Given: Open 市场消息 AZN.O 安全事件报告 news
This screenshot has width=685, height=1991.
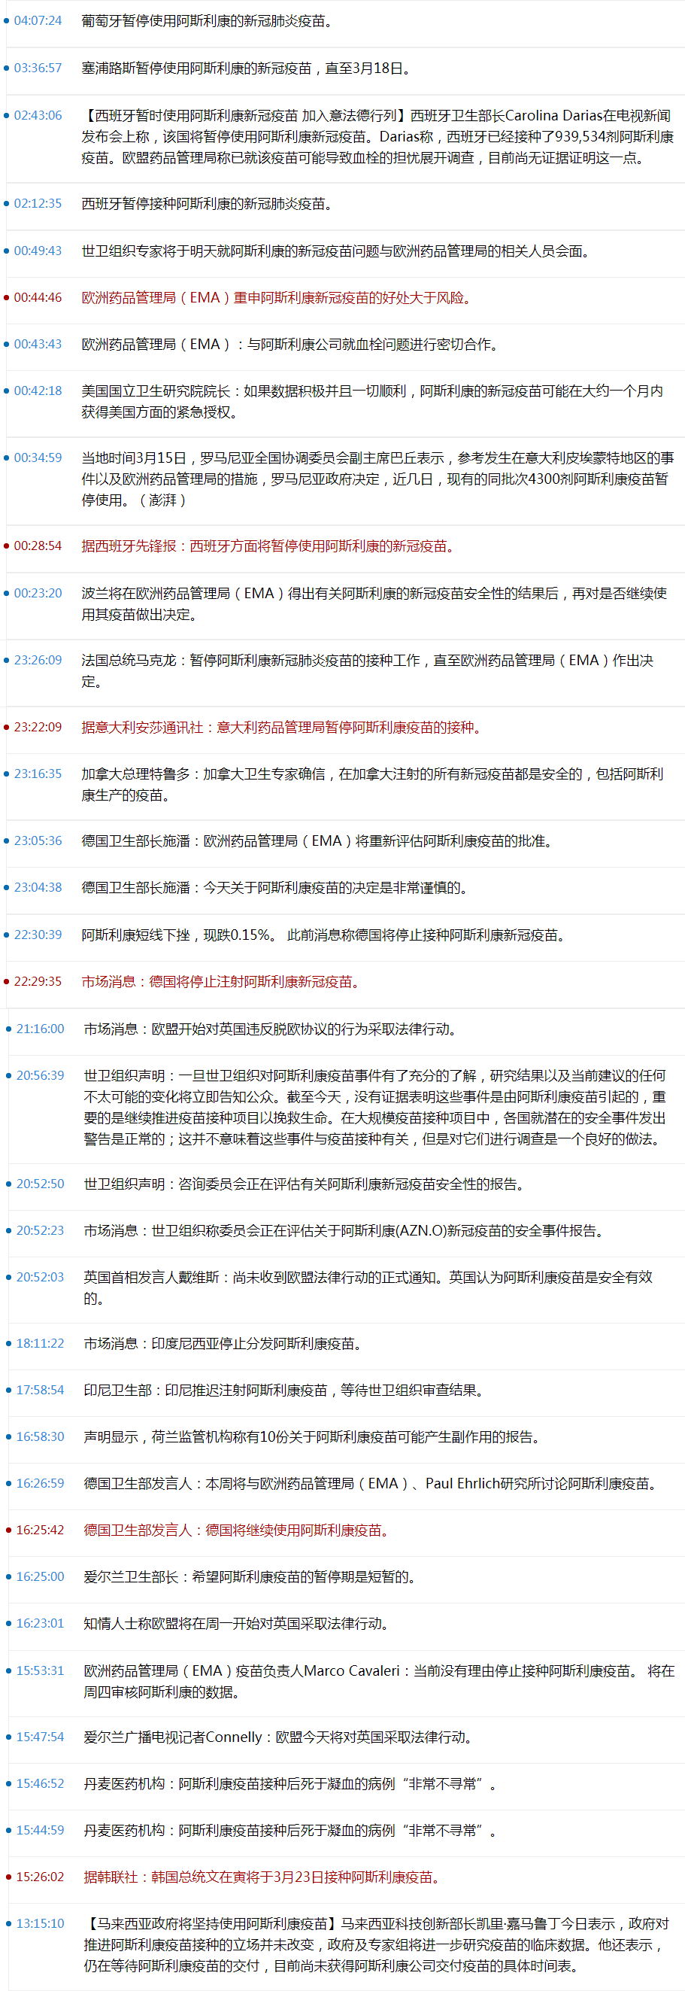Looking at the screenshot, I should pos(344,1230).
